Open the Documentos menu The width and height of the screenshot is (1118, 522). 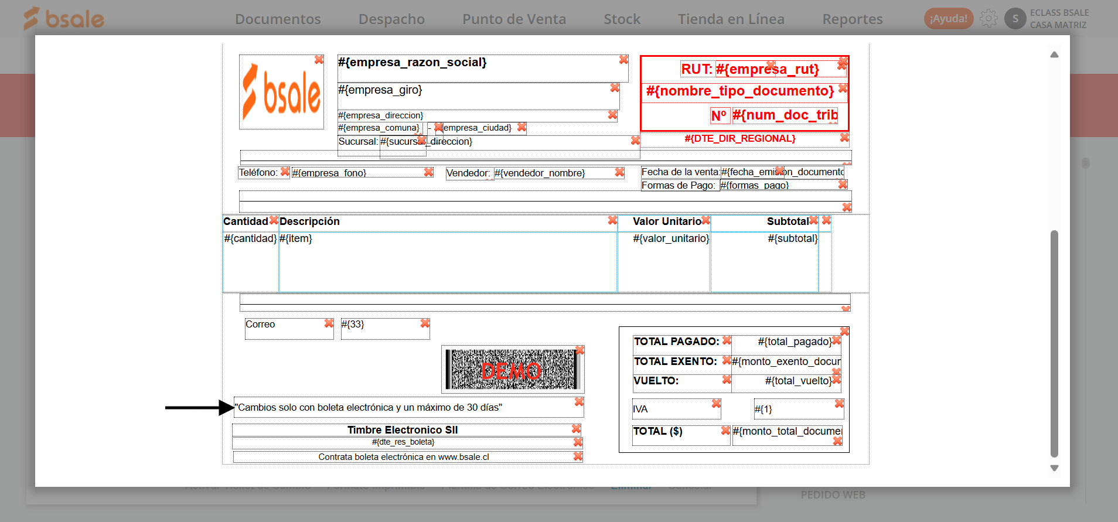(x=278, y=19)
